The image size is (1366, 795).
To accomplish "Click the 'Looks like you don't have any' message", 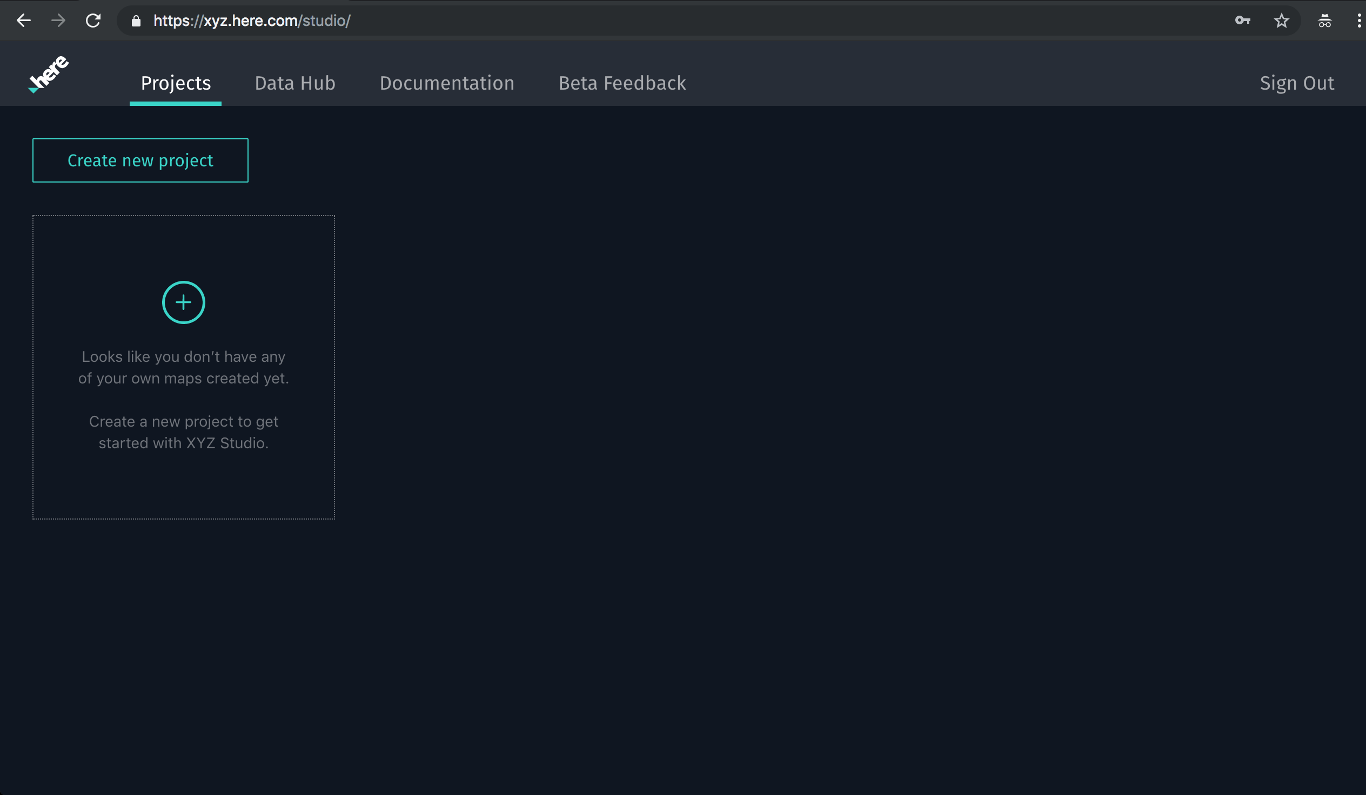I will point(183,356).
